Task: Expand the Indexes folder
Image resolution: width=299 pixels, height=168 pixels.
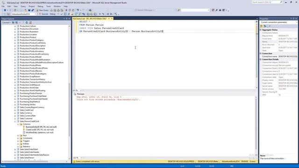Action: point(18,144)
